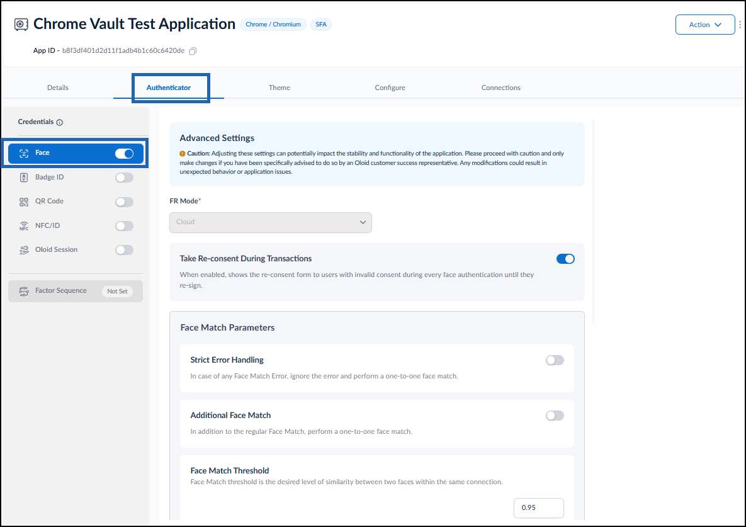Click the NFC/ID icon
This screenshot has width=746, height=527.
[x=24, y=226]
